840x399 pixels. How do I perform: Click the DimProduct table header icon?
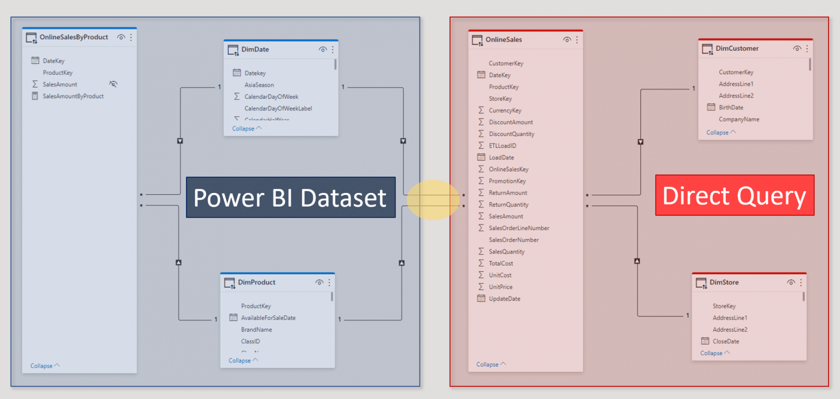(x=230, y=283)
